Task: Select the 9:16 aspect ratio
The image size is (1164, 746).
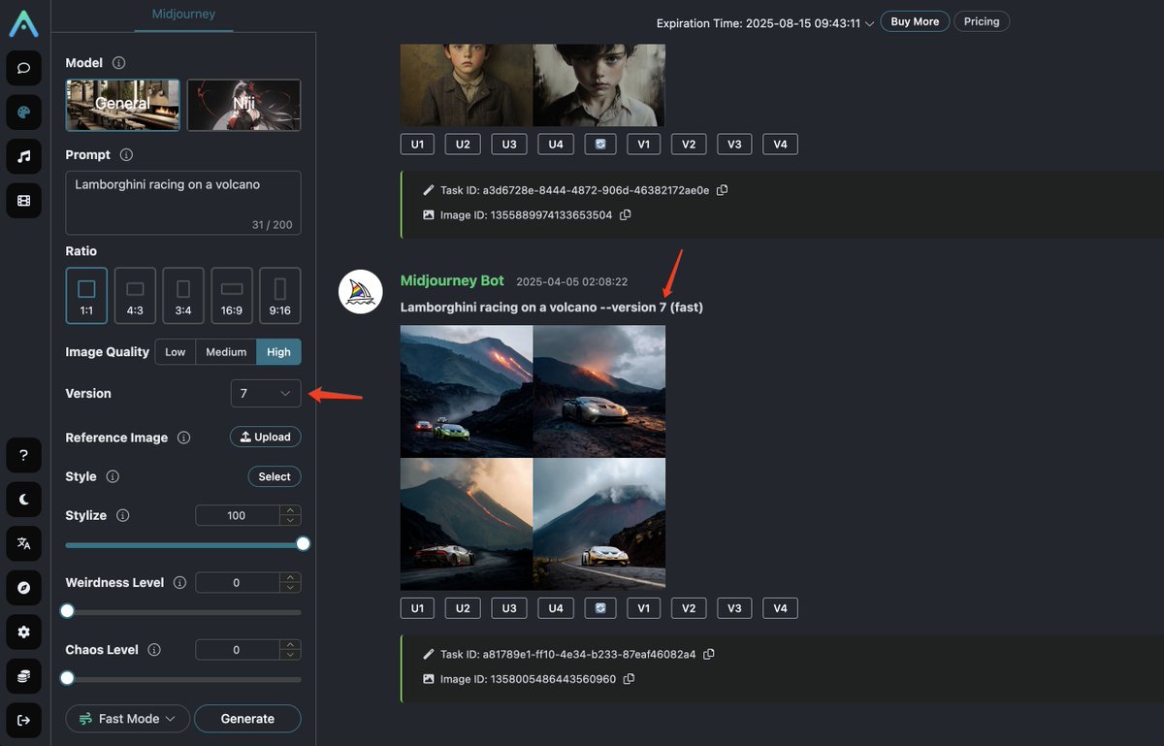Action: [280, 296]
